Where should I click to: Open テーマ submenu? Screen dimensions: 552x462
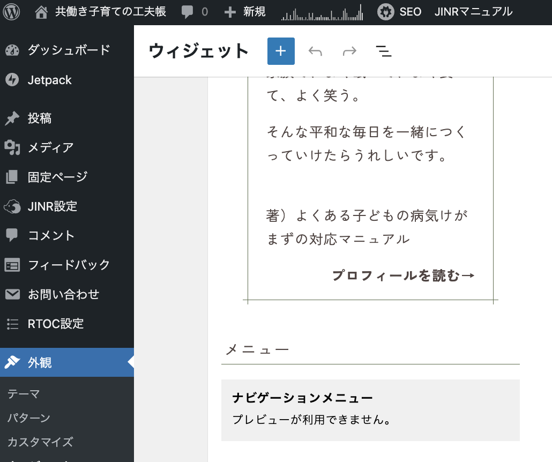tap(24, 394)
